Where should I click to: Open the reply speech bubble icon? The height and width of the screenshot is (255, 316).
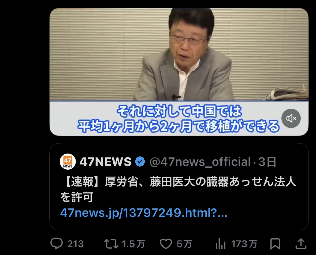pyautogui.click(x=57, y=244)
